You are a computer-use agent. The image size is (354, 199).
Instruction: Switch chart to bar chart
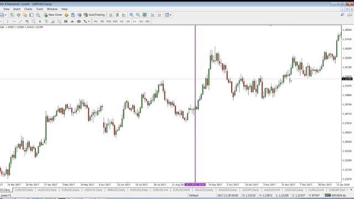[111, 15]
